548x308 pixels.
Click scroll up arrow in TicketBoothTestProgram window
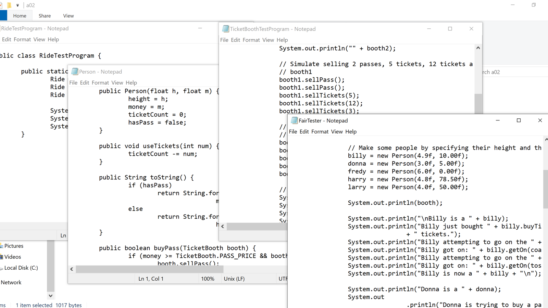[x=478, y=48]
